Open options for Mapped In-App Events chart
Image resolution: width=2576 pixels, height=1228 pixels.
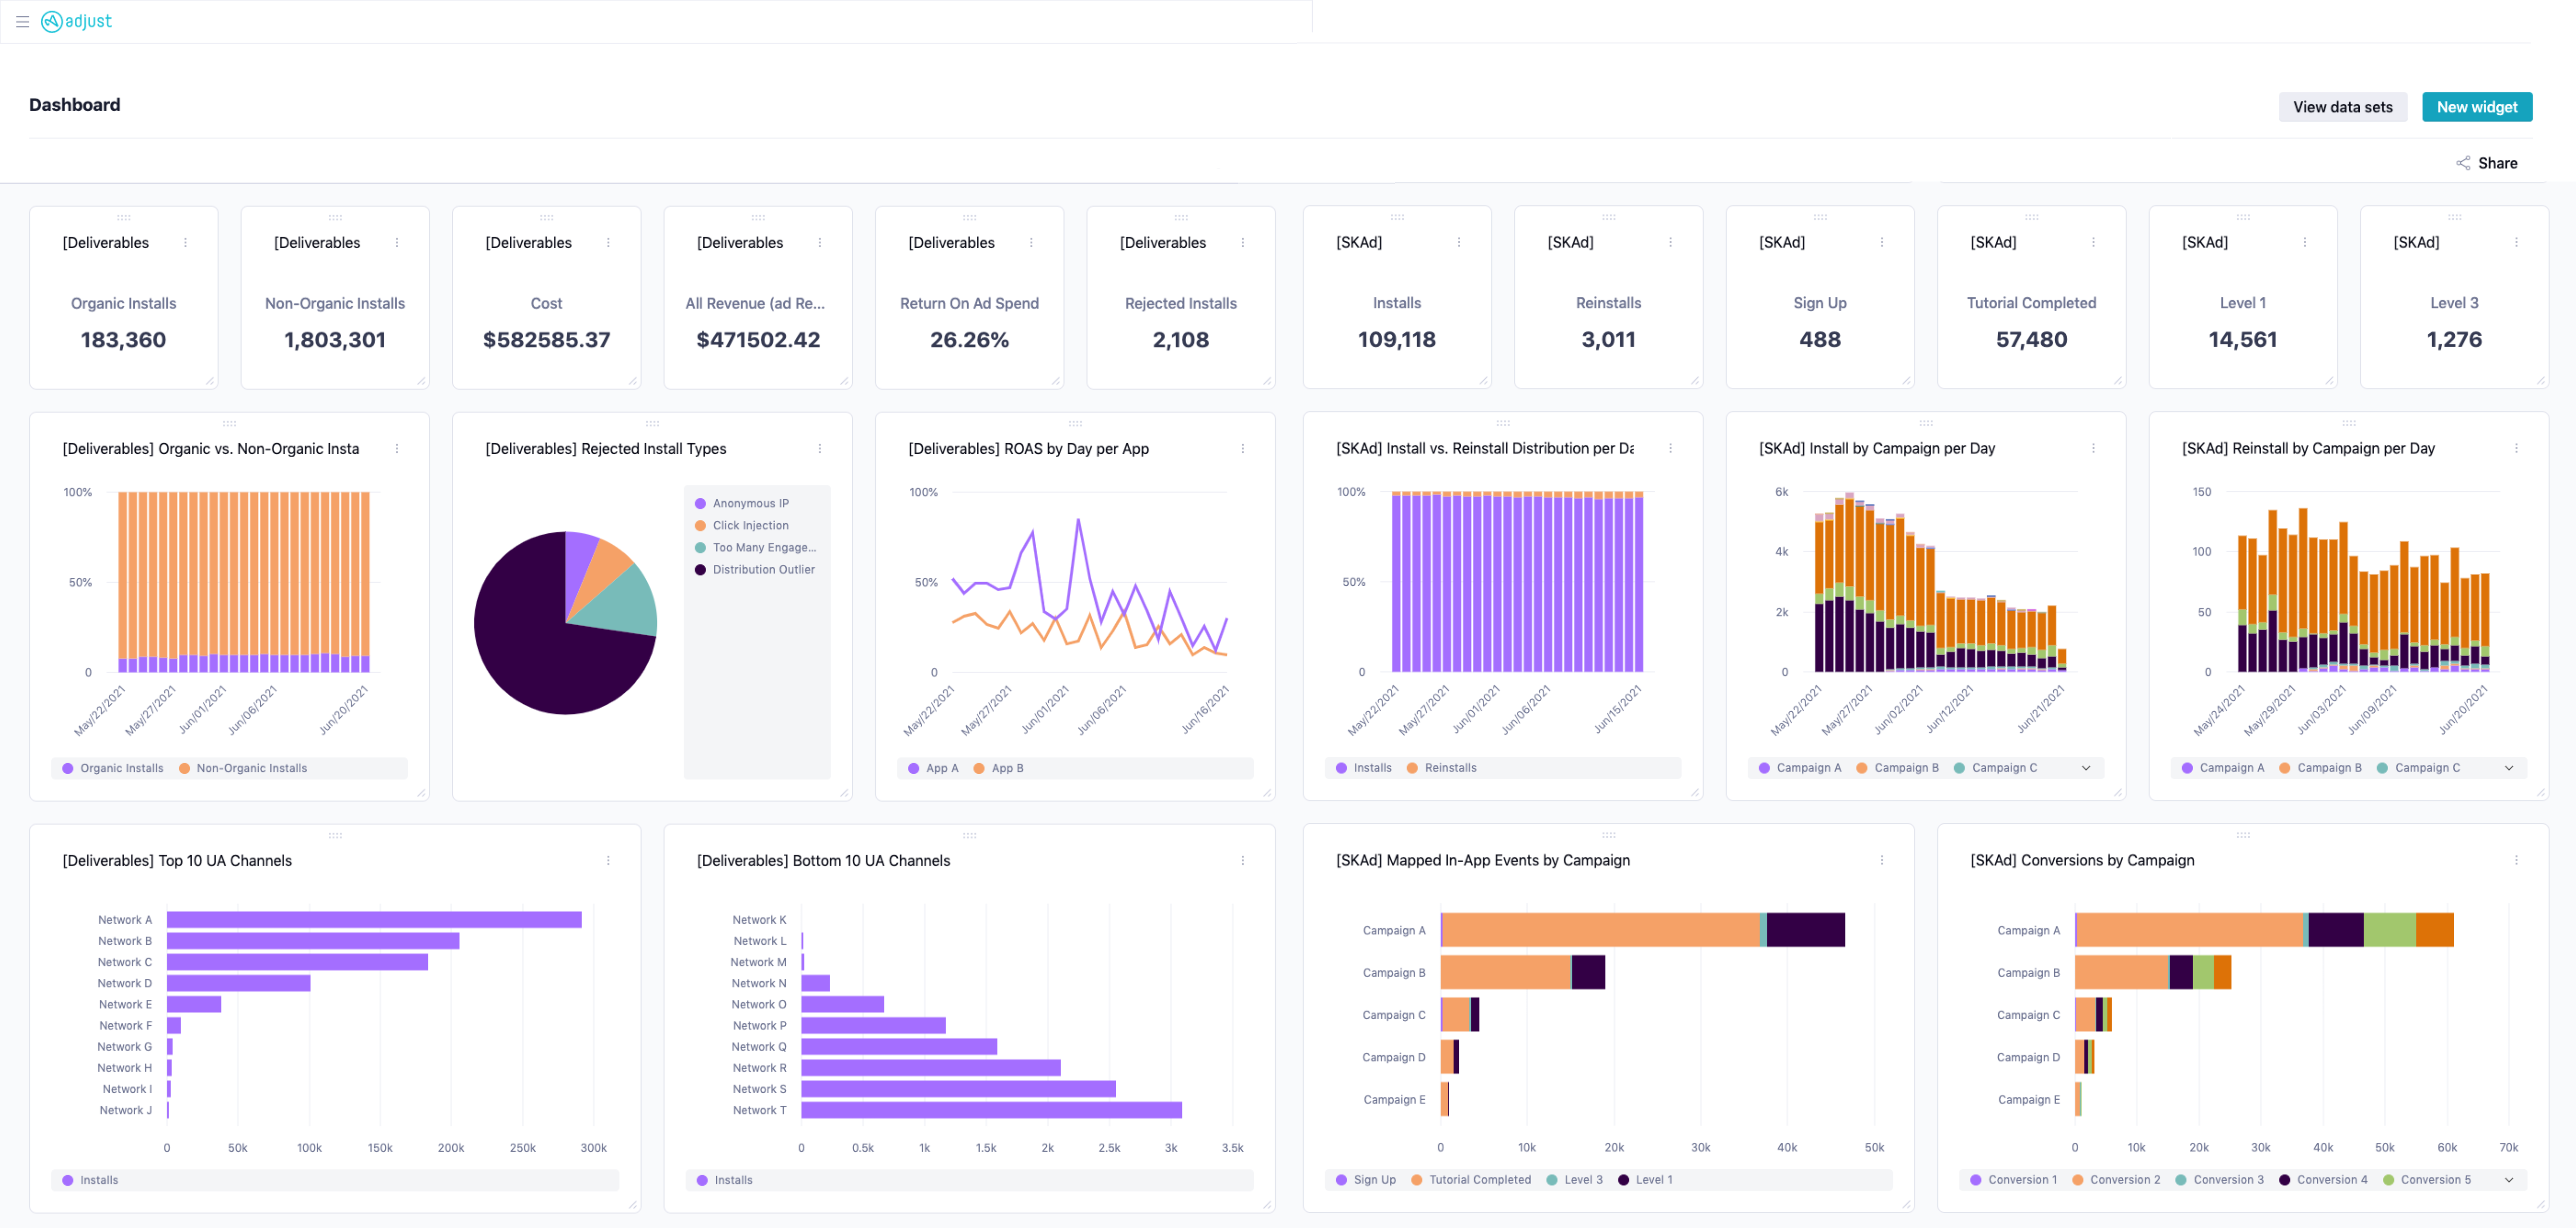[1882, 861]
